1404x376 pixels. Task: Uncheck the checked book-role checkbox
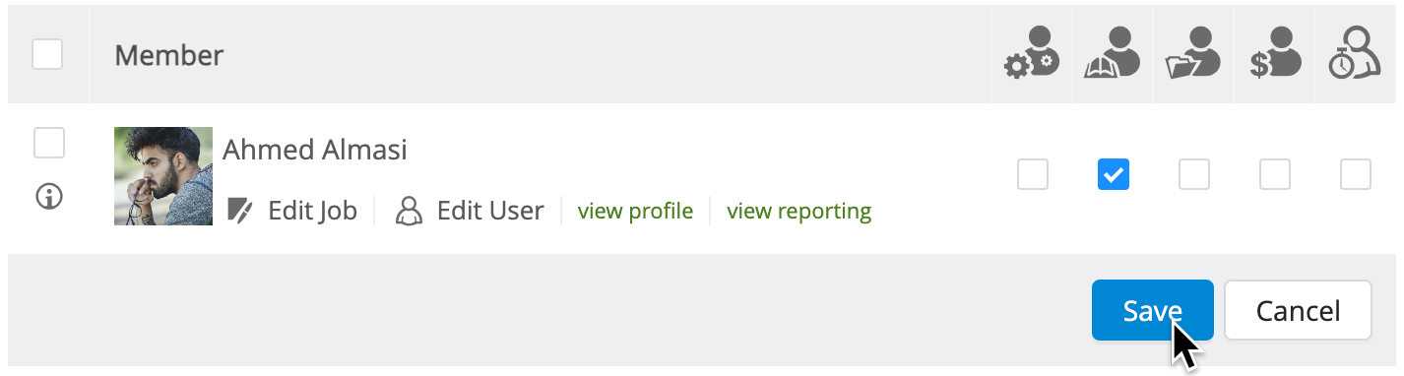tap(1114, 174)
